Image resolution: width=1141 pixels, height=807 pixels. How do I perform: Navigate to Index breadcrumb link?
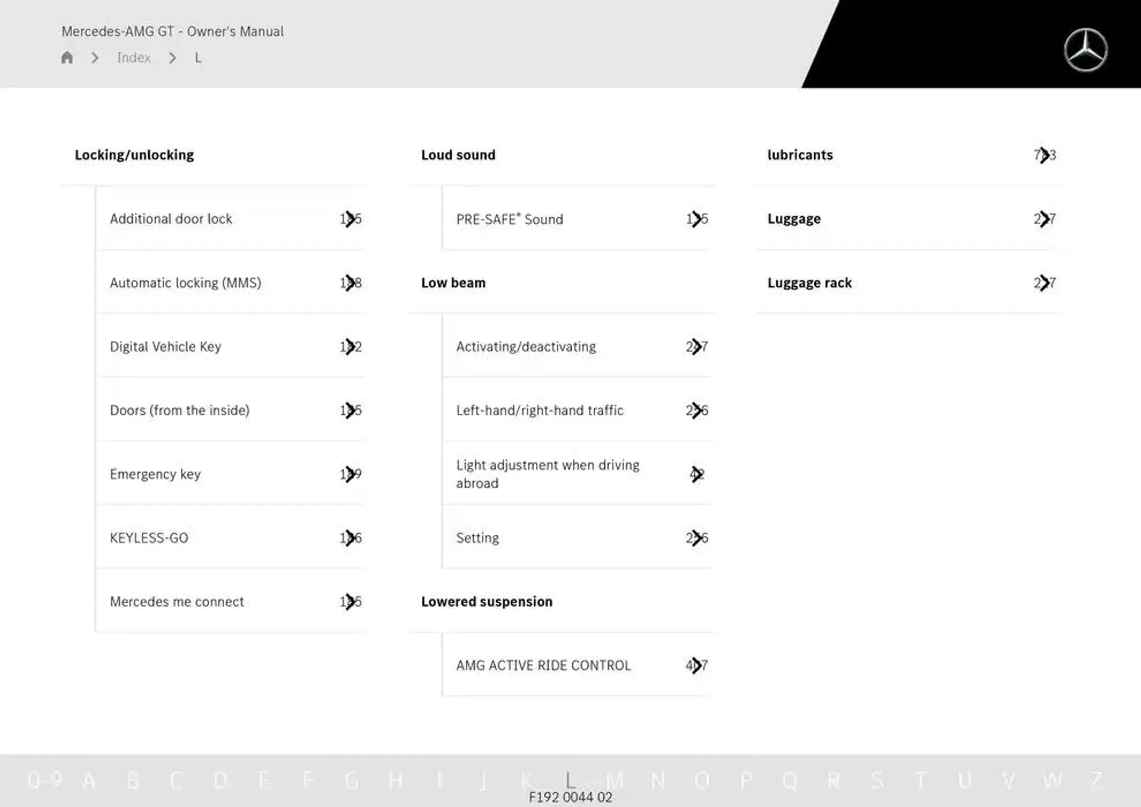133,57
